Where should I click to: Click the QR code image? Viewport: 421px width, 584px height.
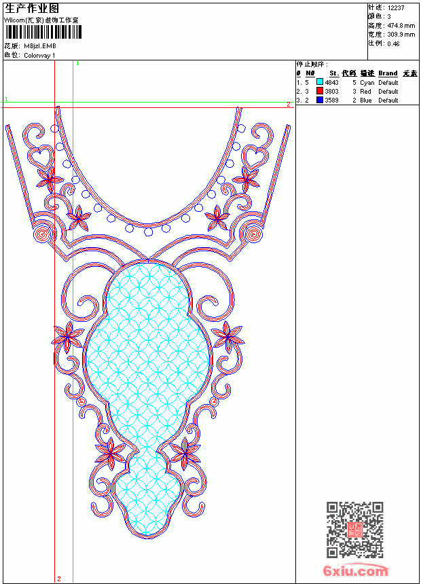pos(355,530)
